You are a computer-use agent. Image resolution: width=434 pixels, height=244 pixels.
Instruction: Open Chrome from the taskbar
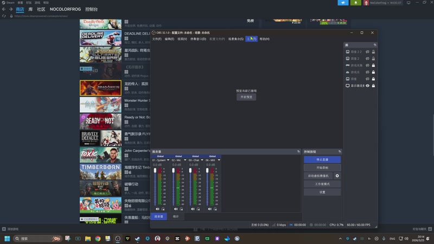pos(98,239)
